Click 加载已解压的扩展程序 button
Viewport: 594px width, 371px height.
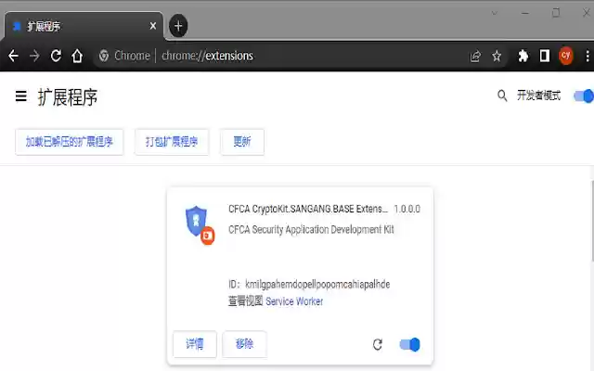70,142
